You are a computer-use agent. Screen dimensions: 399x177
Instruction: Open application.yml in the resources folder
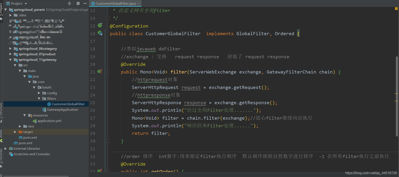coord(49,121)
